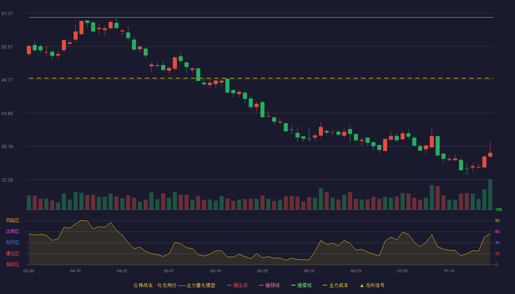Toggle the 强撑线 legend series

(301, 285)
